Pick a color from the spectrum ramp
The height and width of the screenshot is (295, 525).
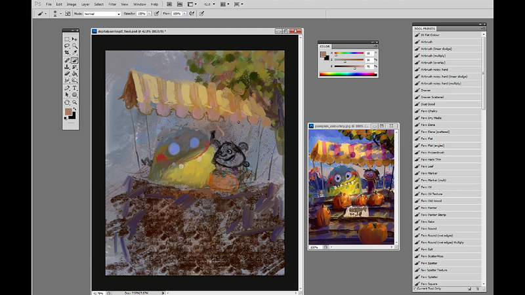click(x=348, y=74)
